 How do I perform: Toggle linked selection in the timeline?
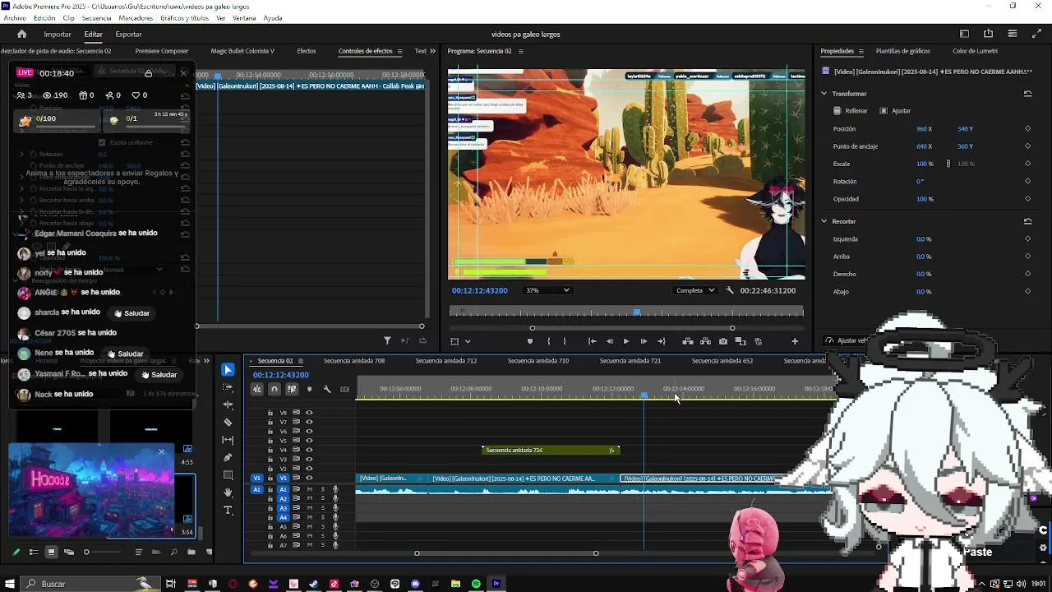point(292,389)
